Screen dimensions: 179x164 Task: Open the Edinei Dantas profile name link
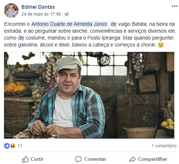pyautogui.click(x=38, y=7)
